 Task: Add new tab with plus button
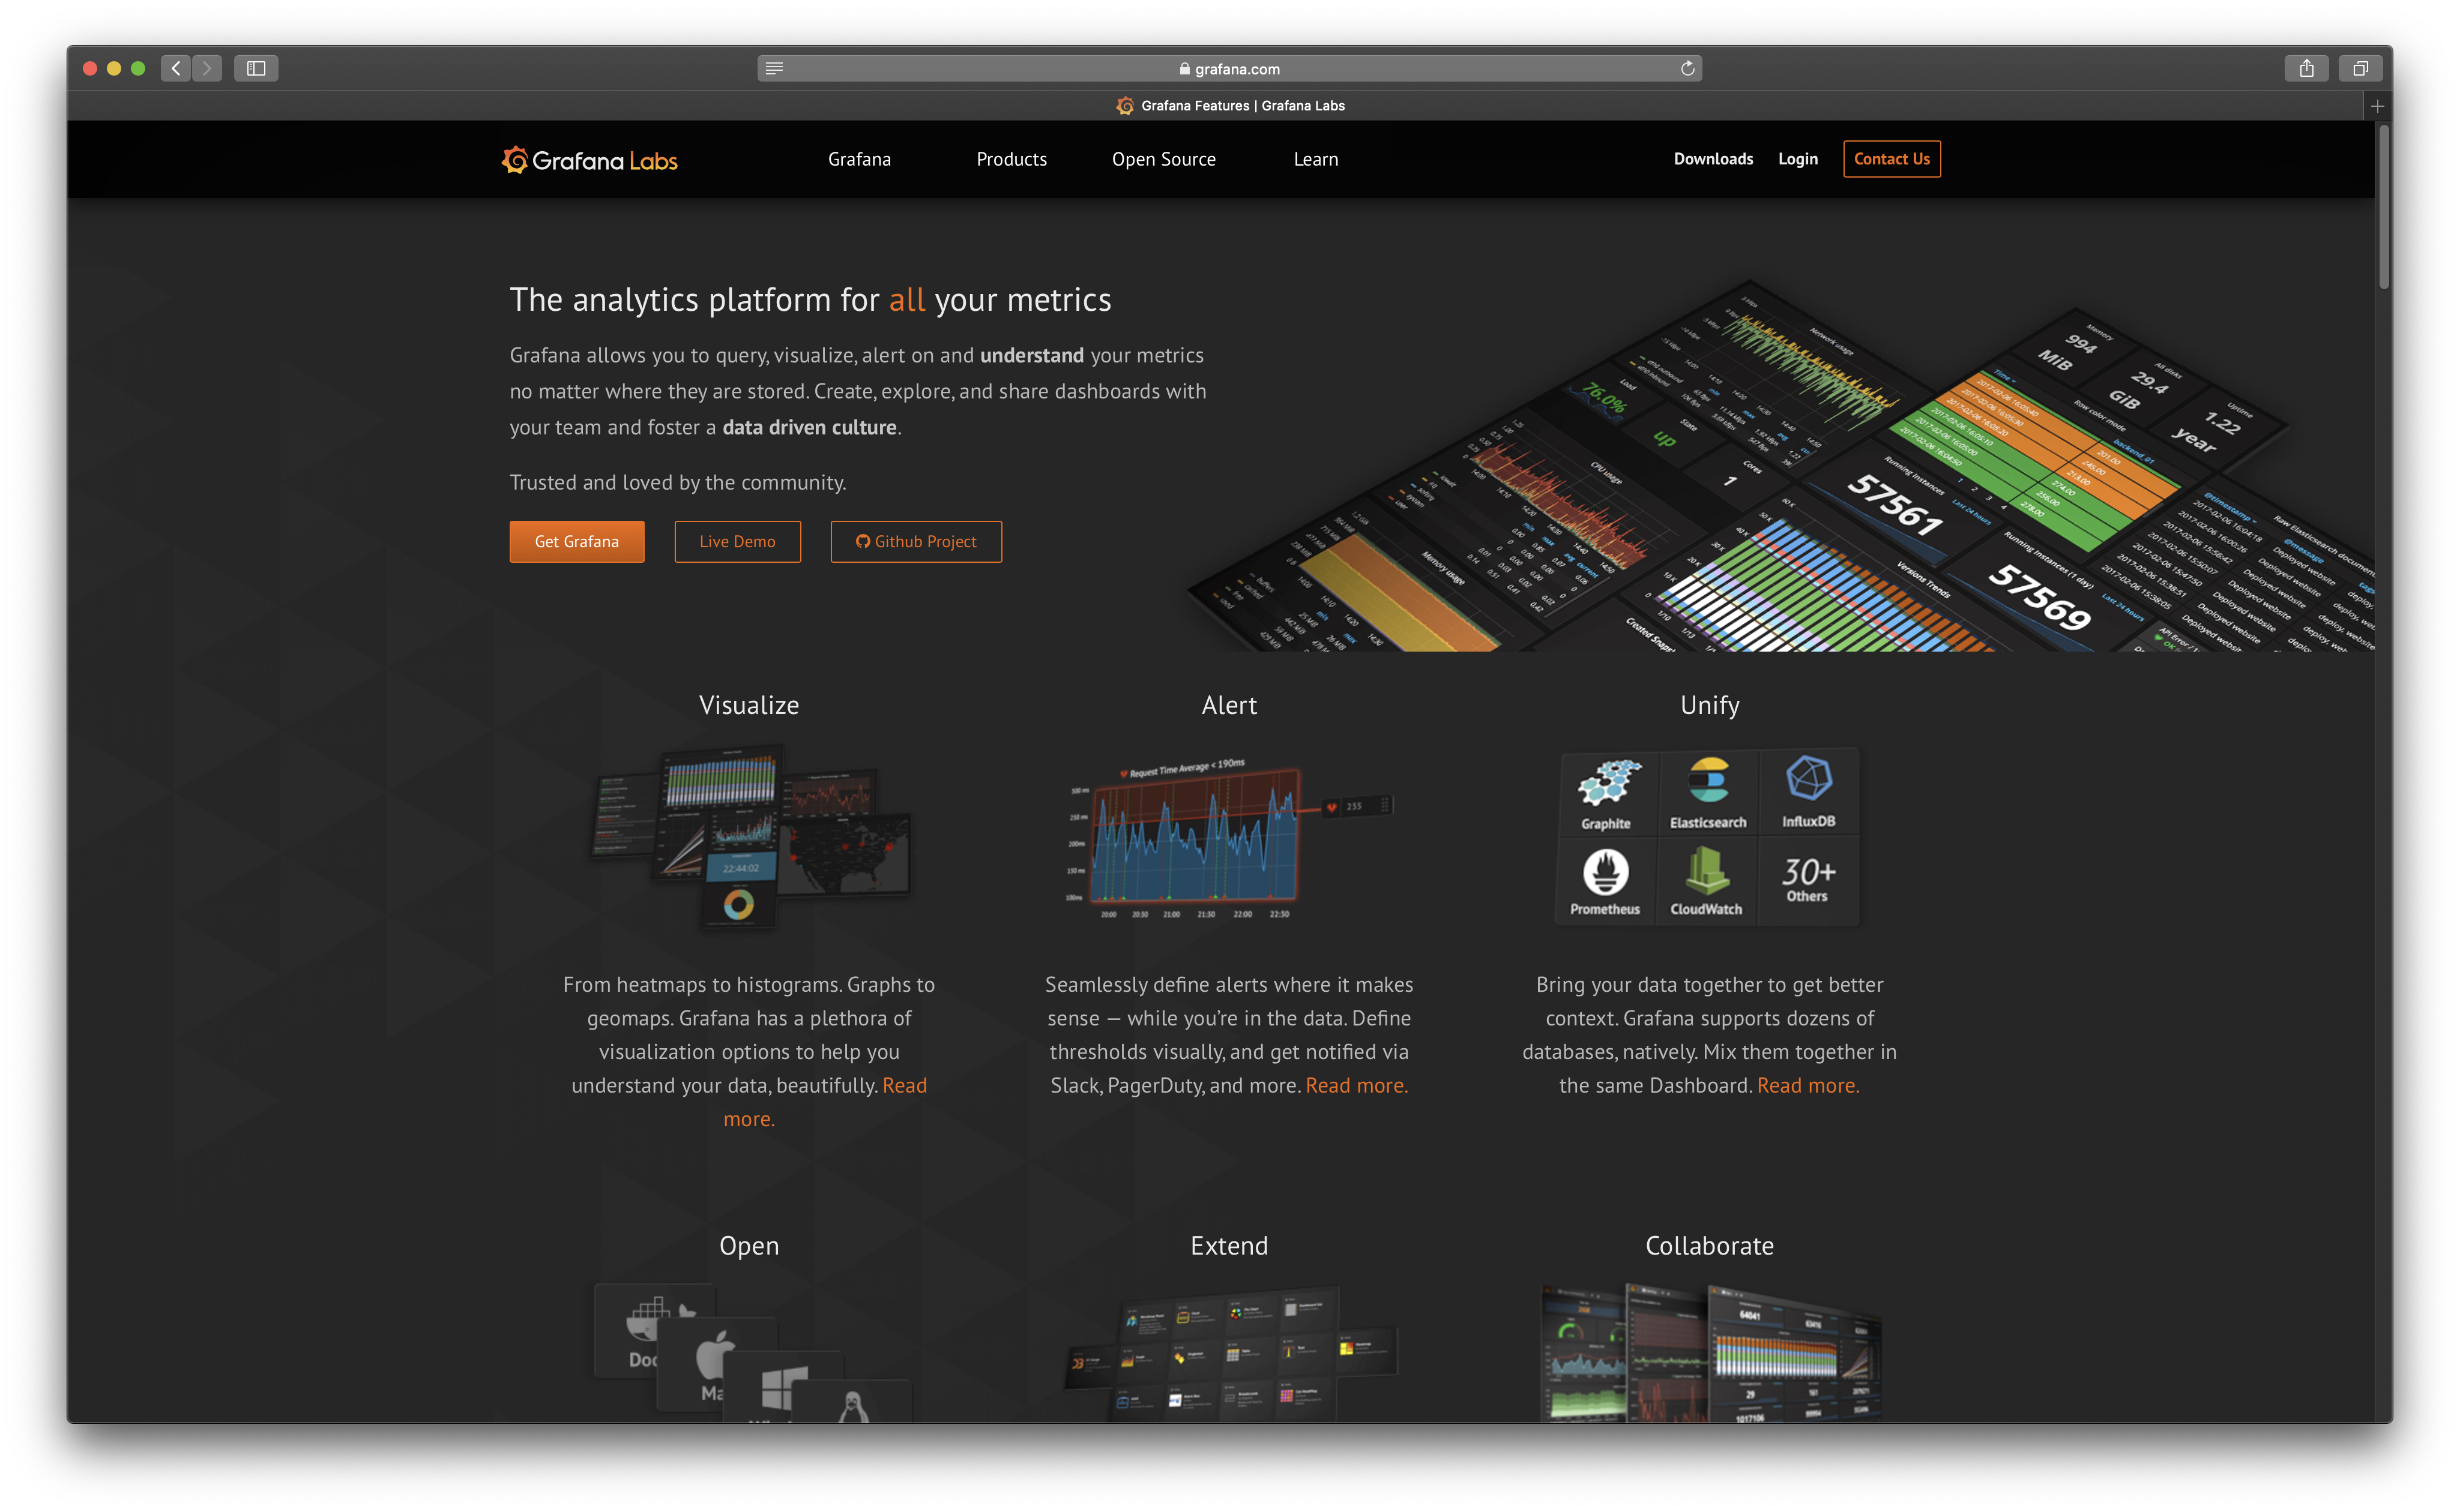click(x=2377, y=106)
